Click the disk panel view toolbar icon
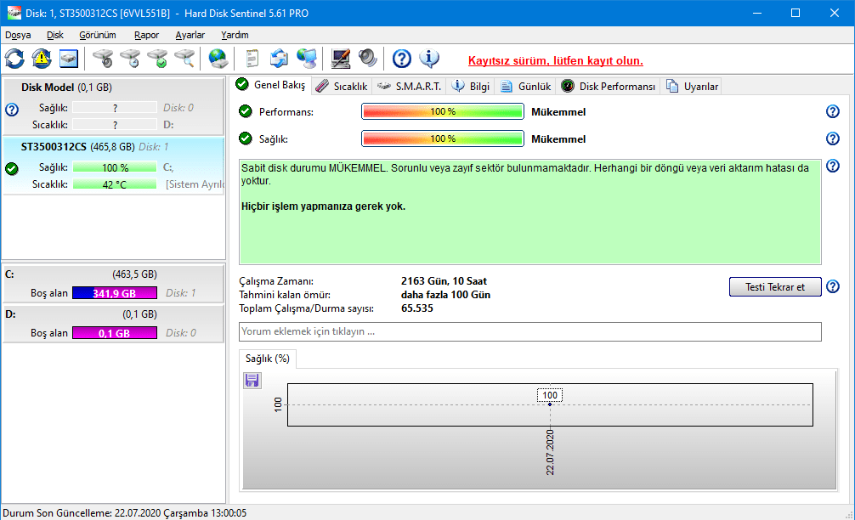 (x=69, y=59)
